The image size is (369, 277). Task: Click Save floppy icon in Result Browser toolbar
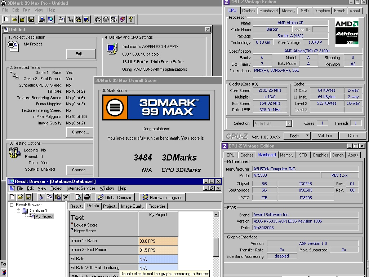[28, 197]
